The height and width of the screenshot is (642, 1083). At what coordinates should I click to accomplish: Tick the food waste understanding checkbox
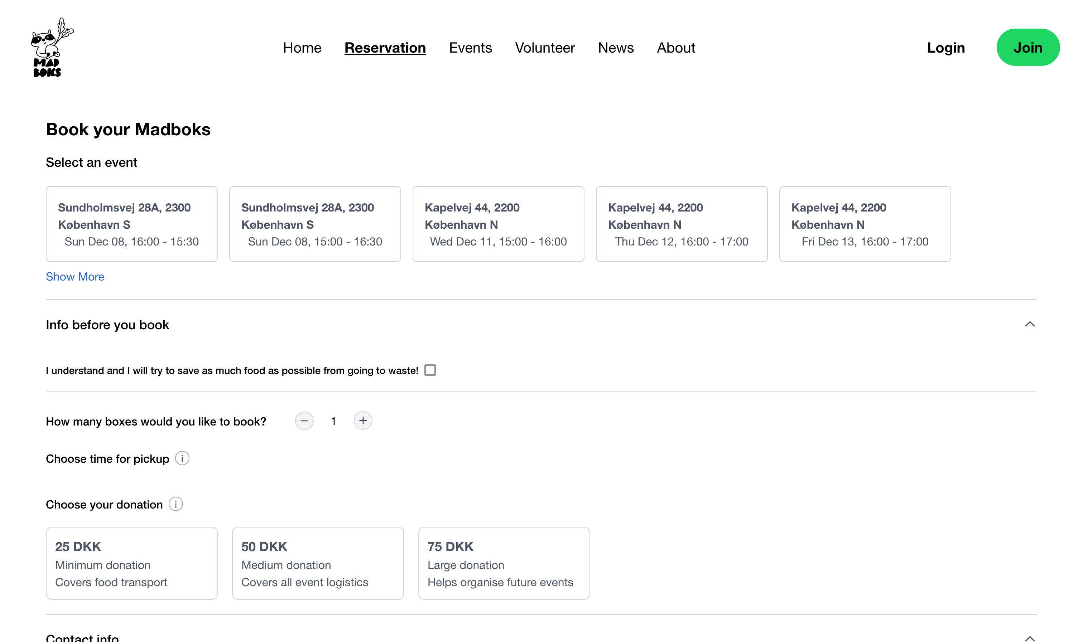(430, 370)
